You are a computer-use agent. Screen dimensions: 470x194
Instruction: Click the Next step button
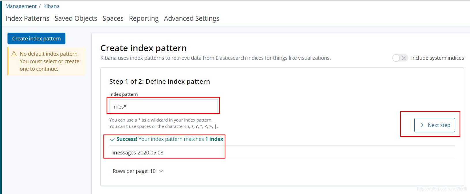click(x=435, y=125)
